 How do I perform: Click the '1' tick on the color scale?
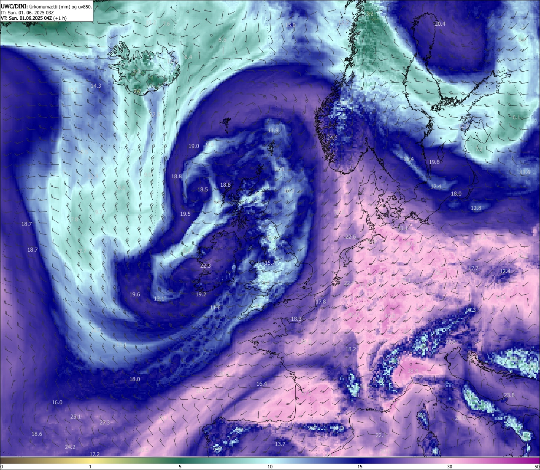(x=90, y=467)
